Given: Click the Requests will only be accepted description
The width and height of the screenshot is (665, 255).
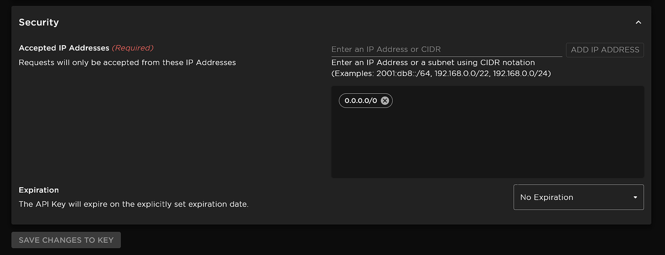Looking at the screenshot, I should click(x=127, y=63).
